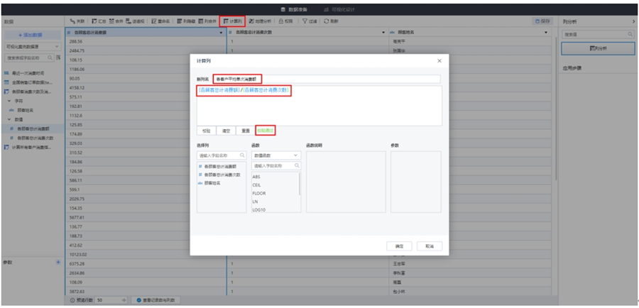
Task: Select the ABS function in list
Action: point(256,176)
